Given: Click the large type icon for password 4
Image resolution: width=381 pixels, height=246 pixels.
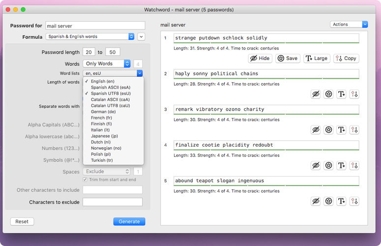Looking at the screenshot, I should 342,166.
